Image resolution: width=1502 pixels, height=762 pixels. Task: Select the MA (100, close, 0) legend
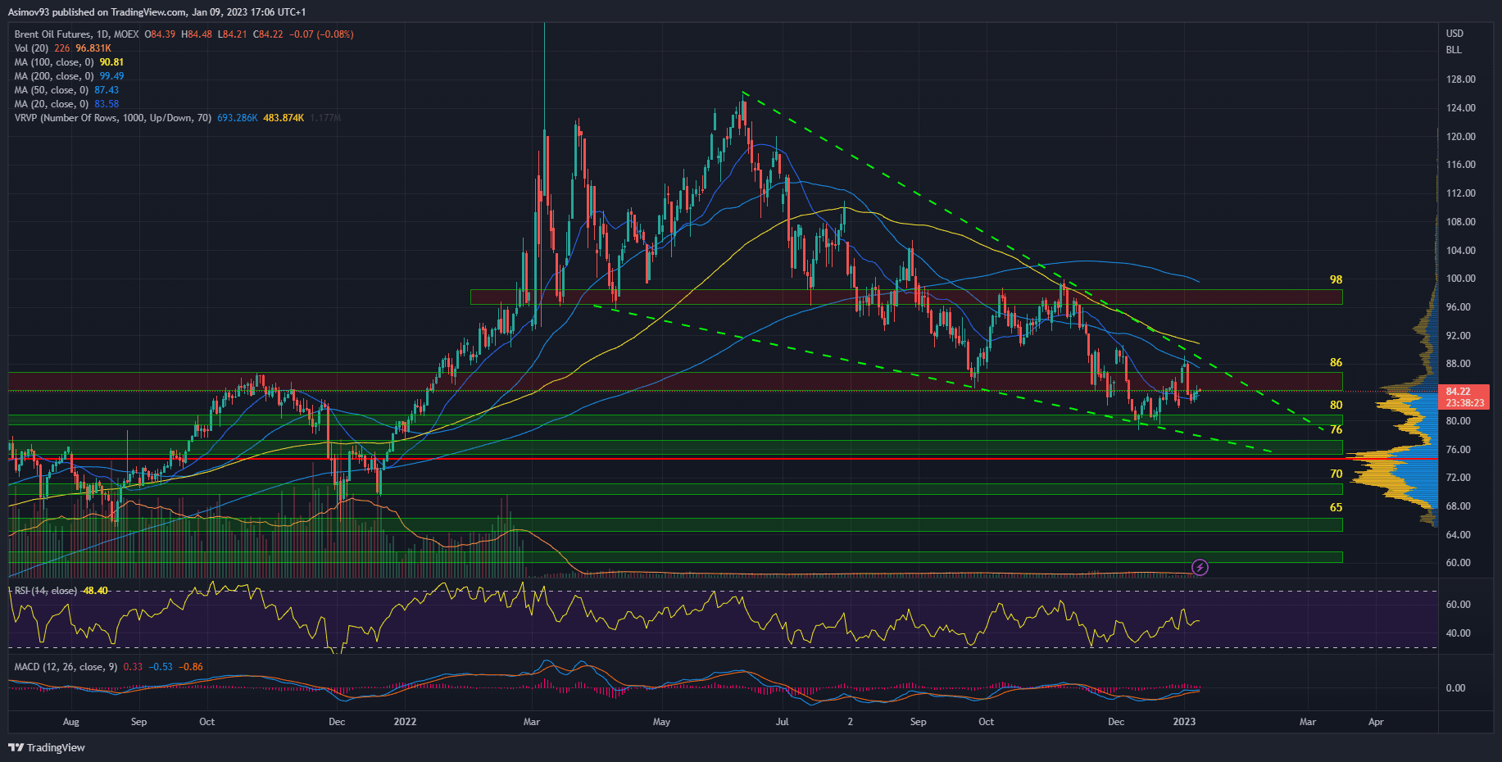54,62
